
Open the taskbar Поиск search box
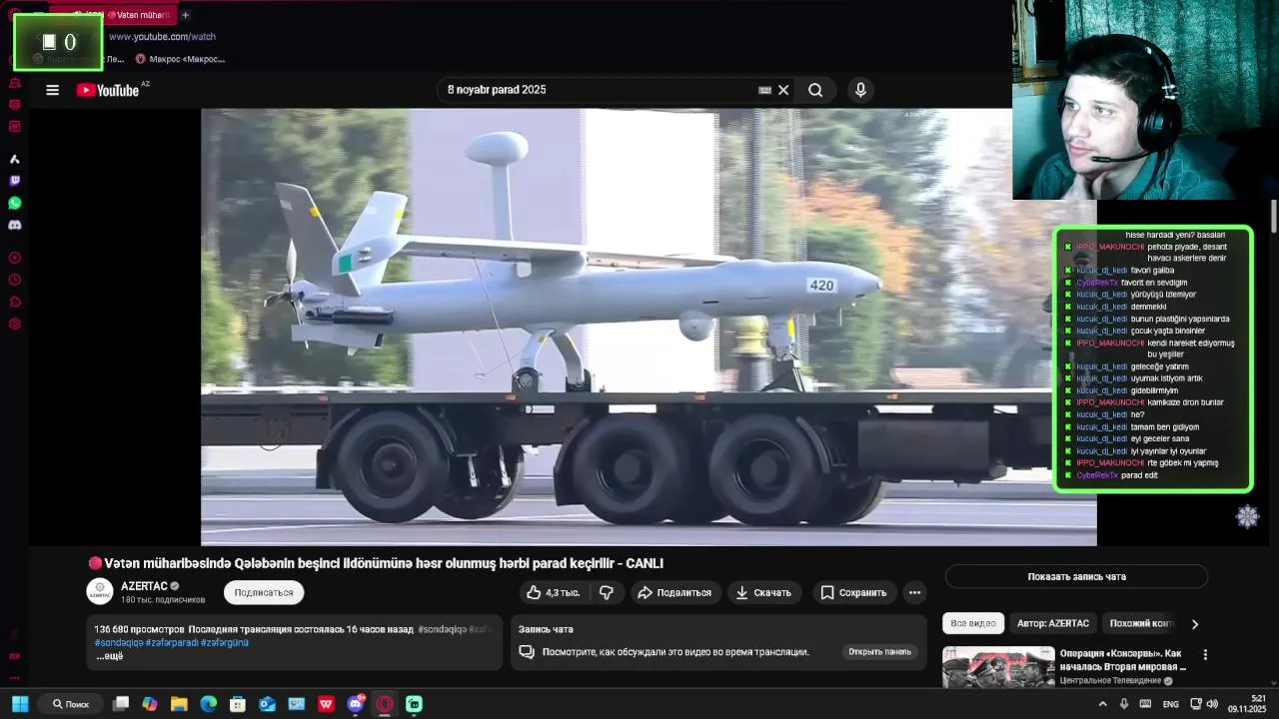(x=72, y=704)
